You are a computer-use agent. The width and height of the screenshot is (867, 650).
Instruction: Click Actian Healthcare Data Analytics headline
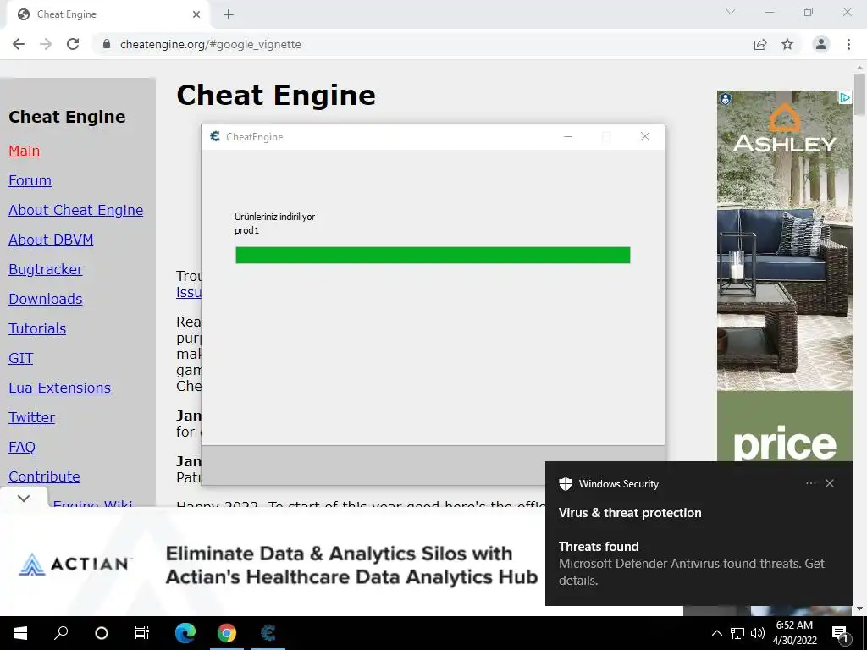click(x=351, y=565)
